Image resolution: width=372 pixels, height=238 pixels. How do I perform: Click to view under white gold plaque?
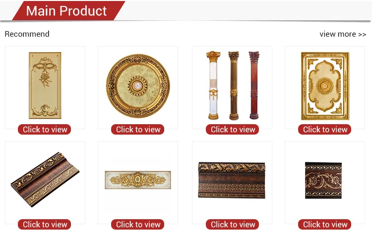pos(137,224)
